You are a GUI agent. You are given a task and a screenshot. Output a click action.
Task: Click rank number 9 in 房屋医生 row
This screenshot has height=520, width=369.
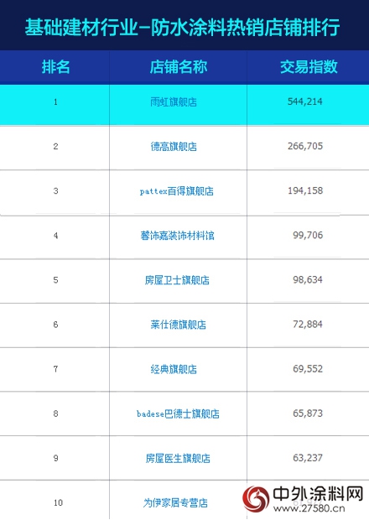(x=55, y=458)
